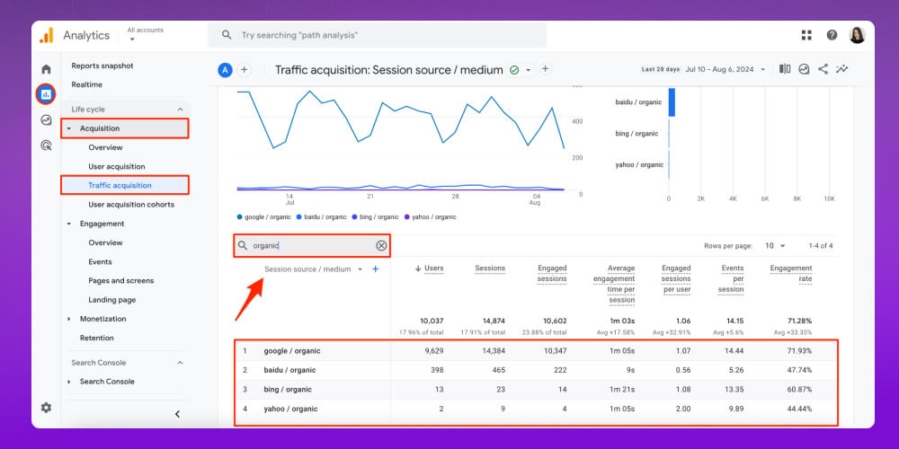
Task: Add comparison plus icon next to A
Action: pos(245,70)
